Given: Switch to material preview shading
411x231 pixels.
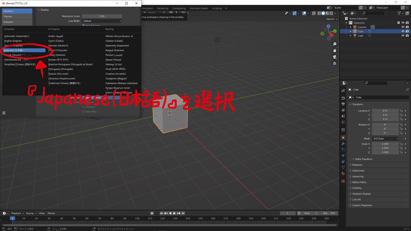Looking at the screenshot, I should [327, 13].
